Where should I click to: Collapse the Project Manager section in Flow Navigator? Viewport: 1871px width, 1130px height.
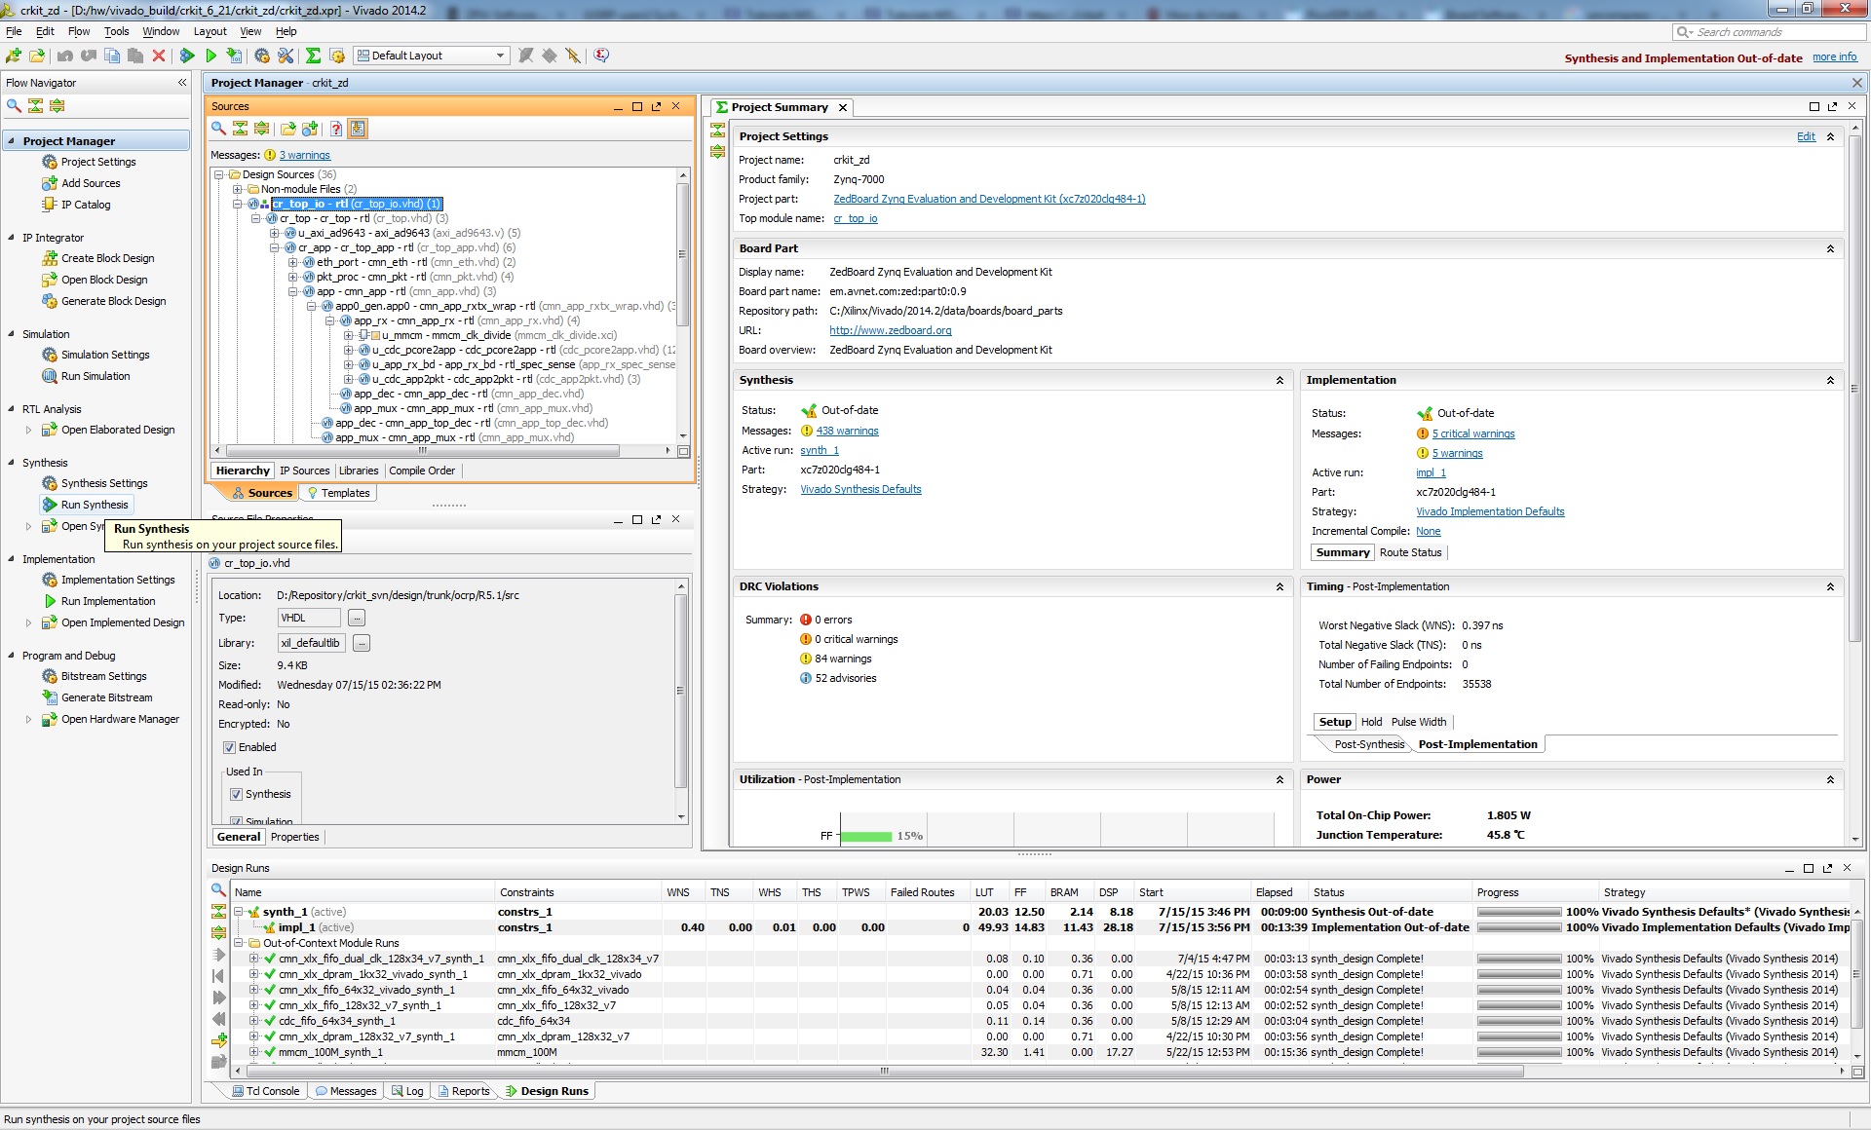pyautogui.click(x=12, y=141)
